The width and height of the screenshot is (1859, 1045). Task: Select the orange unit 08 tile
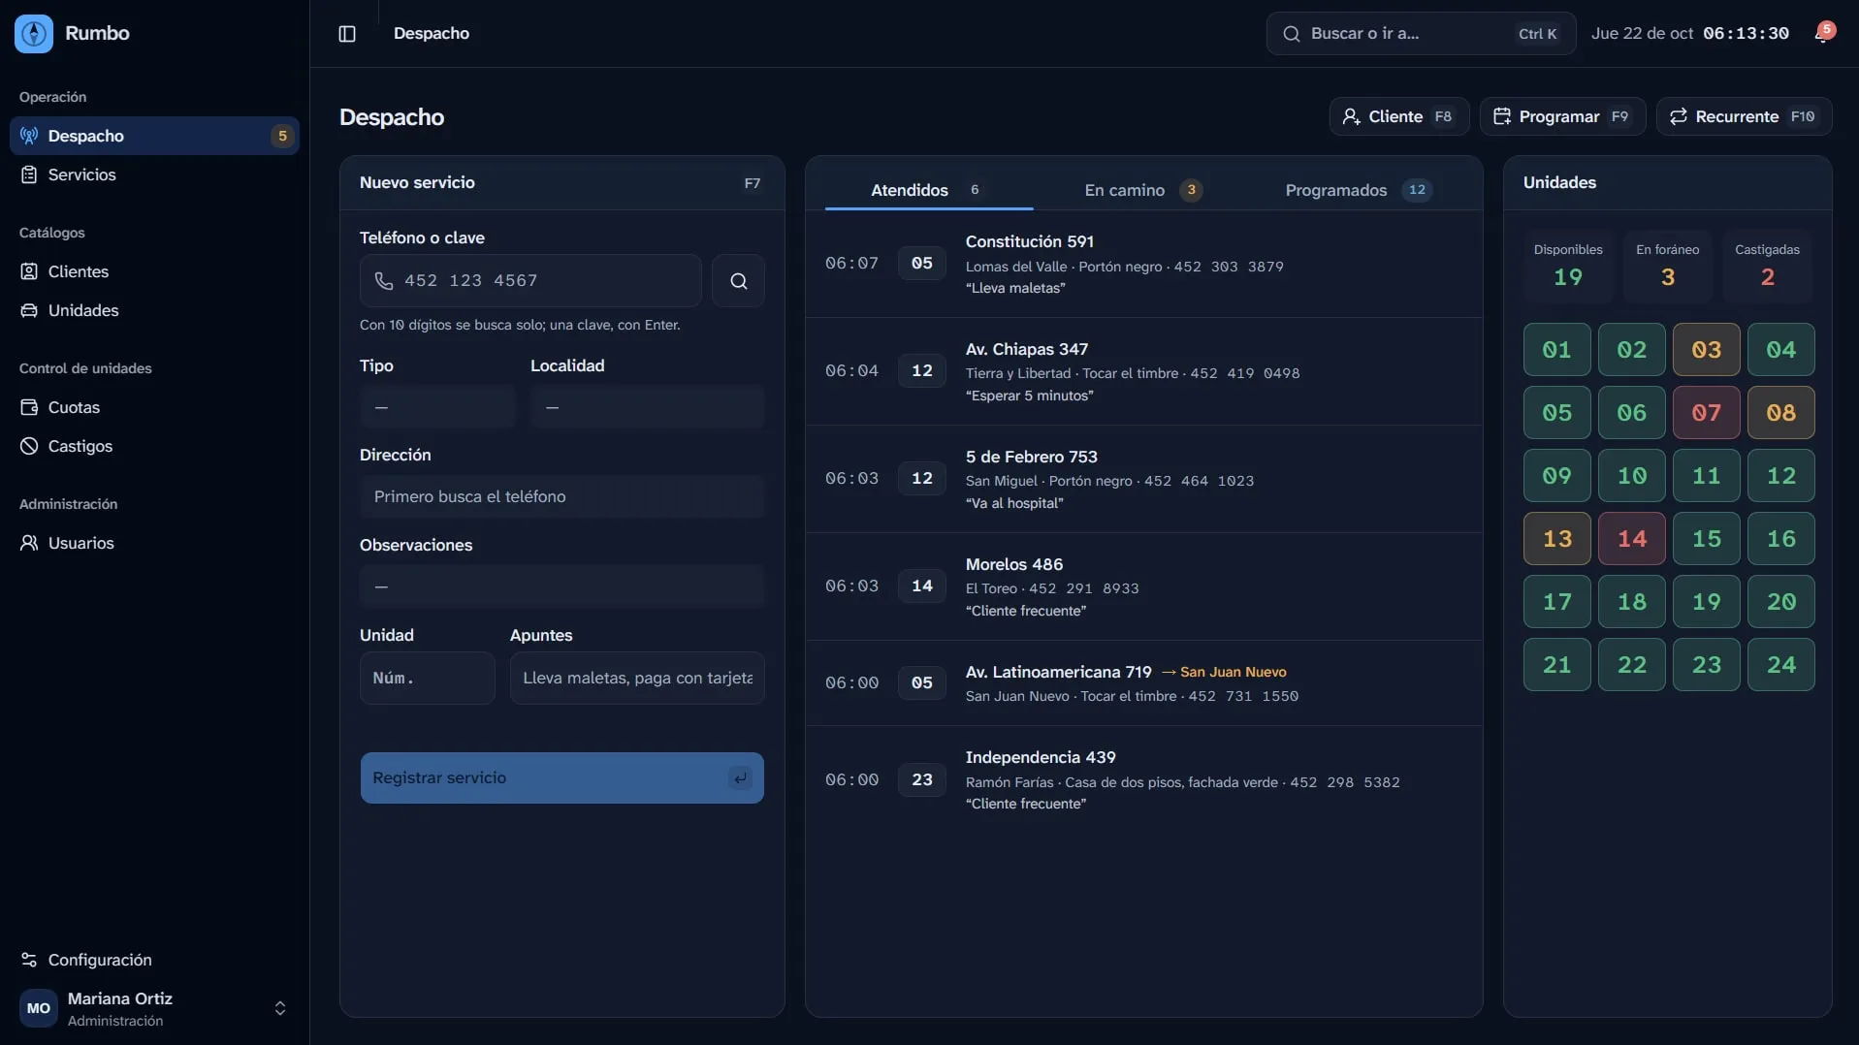click(x=1780, y=412)
